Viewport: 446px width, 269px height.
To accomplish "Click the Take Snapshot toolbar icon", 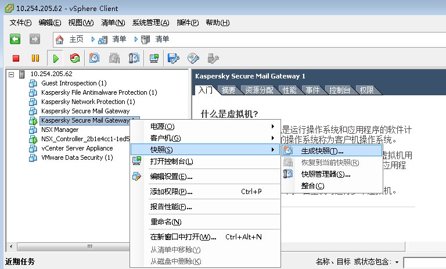I will coord(94,58).
